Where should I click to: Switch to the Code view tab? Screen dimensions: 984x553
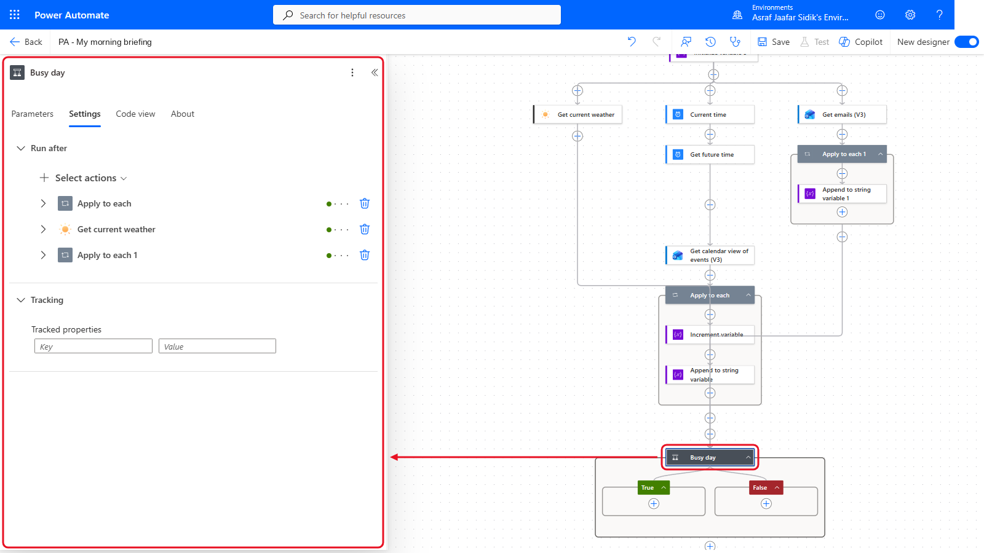135,114
